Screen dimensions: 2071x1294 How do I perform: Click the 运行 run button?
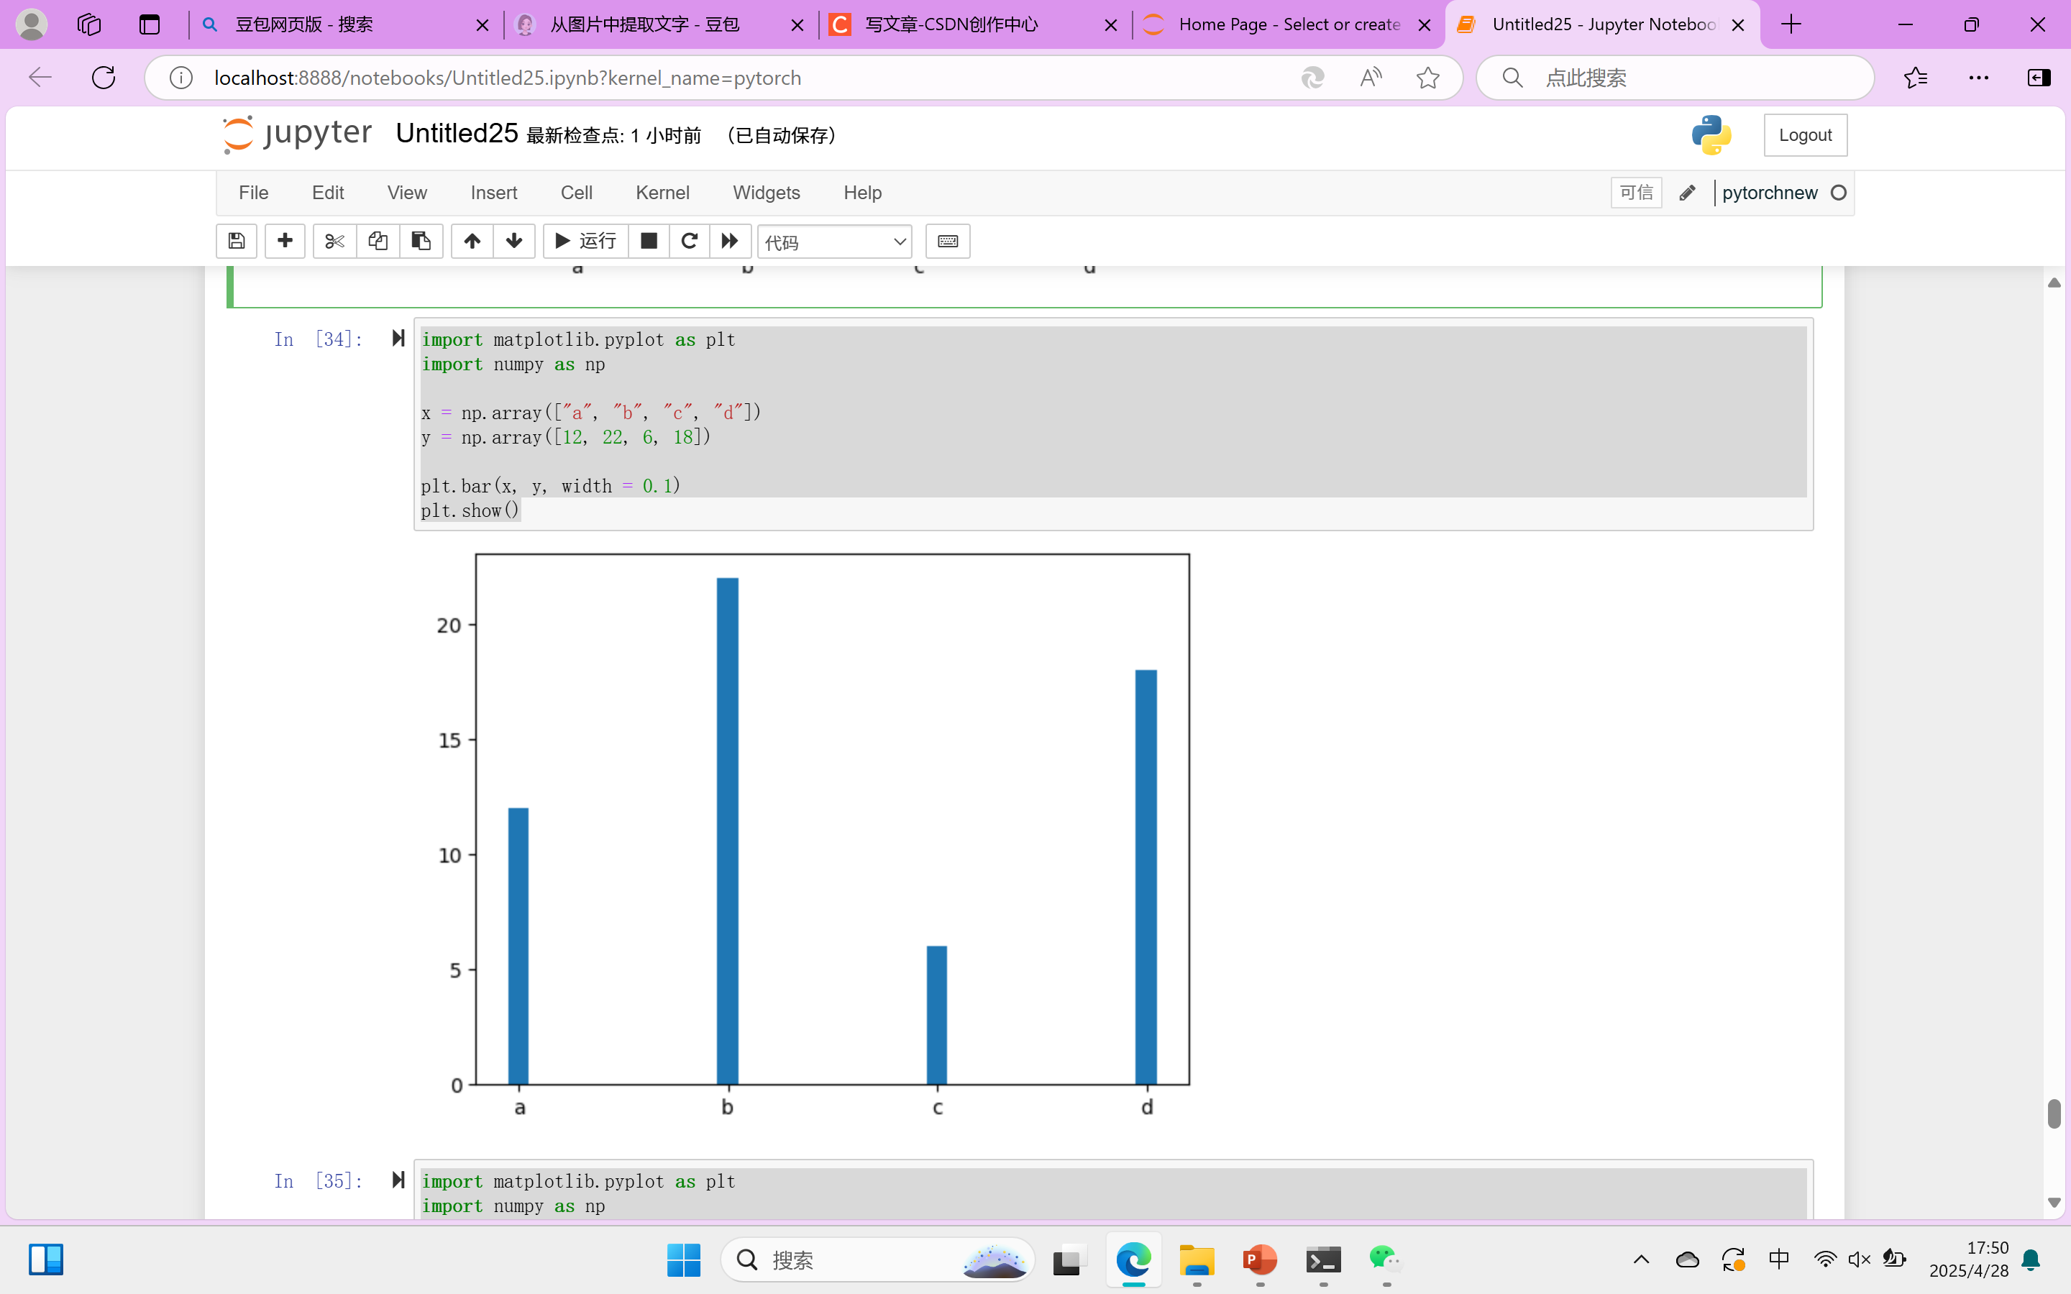[586, 242]
